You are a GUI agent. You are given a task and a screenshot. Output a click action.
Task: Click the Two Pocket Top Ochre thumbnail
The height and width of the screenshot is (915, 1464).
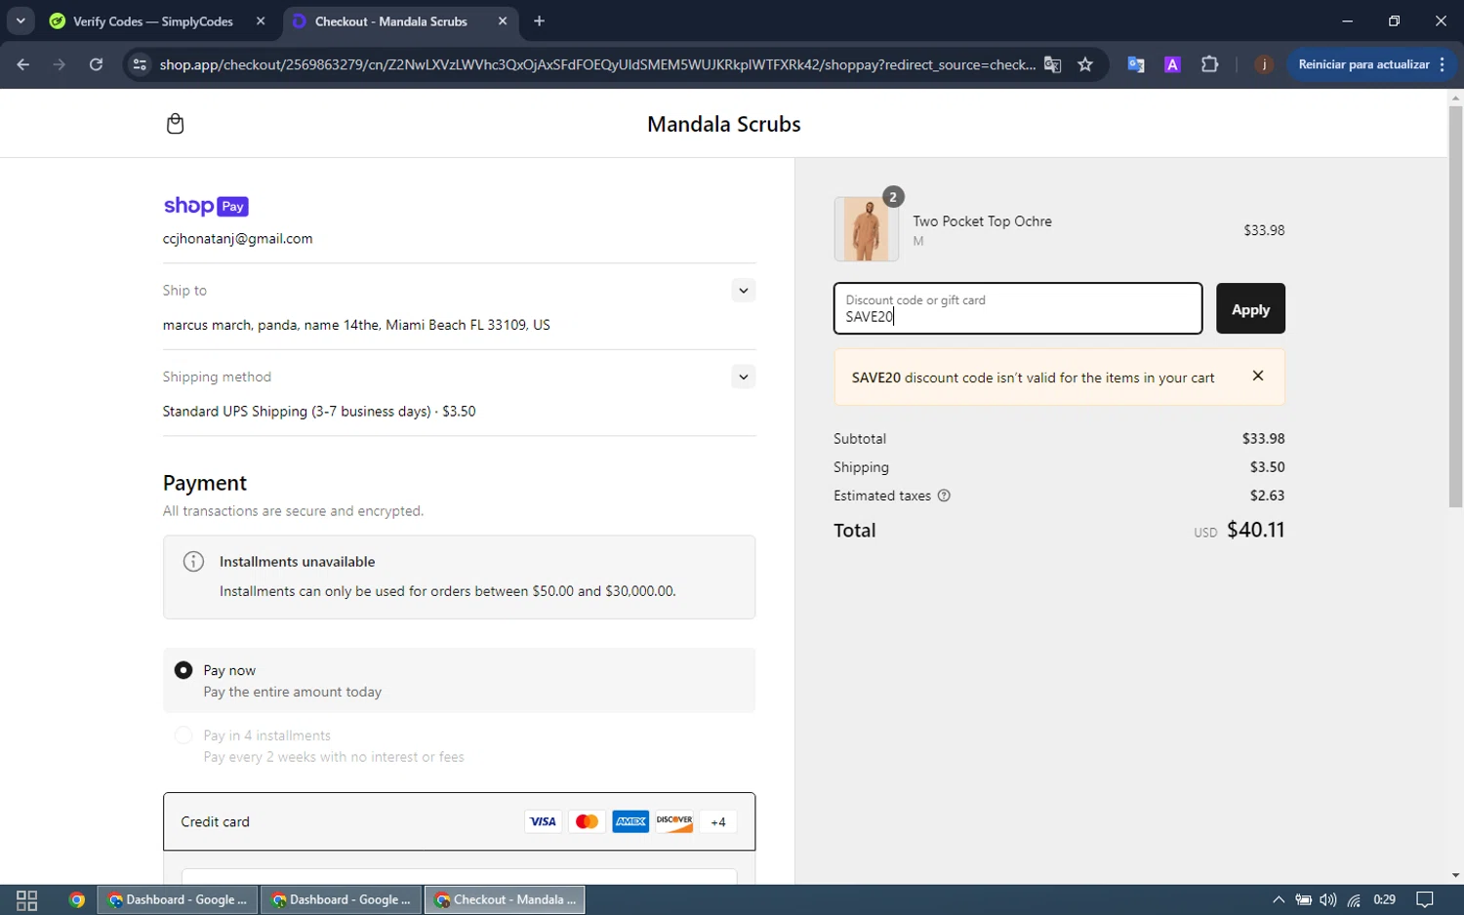pos(867,229)
